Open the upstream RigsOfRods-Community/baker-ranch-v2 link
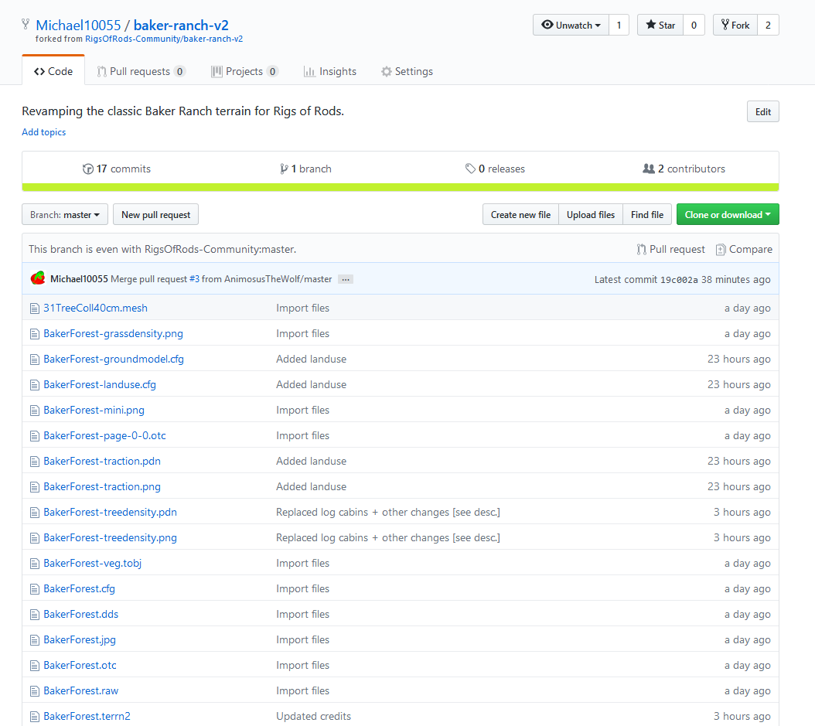 click(164, 39)
